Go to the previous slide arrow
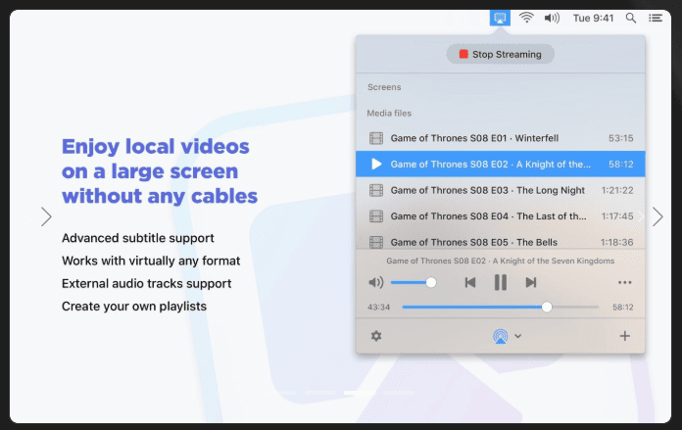Viewport: 682px width, 430px height. click(46, 216)
